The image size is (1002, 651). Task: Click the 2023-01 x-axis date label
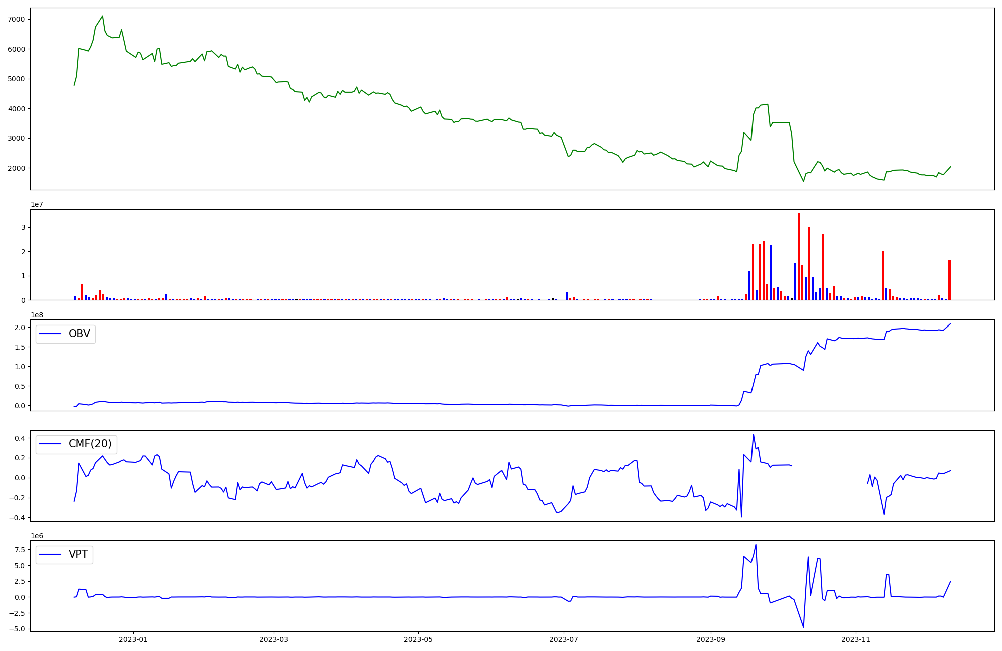point(133,639)
